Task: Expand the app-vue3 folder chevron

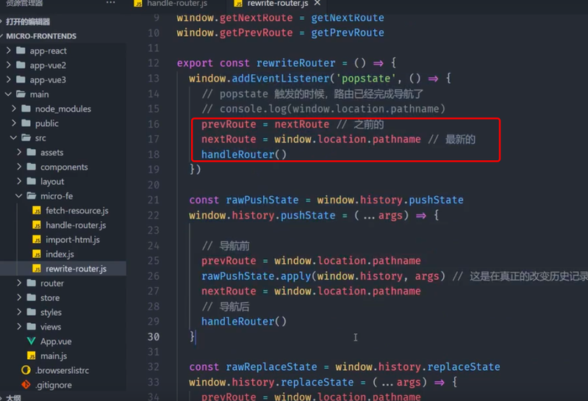Action: tap(9, 79)
